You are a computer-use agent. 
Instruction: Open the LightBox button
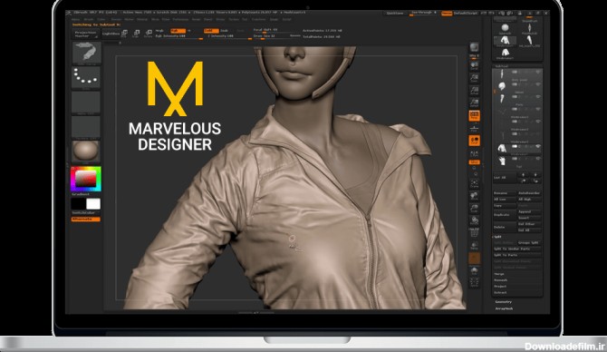[x=111, y=34]
